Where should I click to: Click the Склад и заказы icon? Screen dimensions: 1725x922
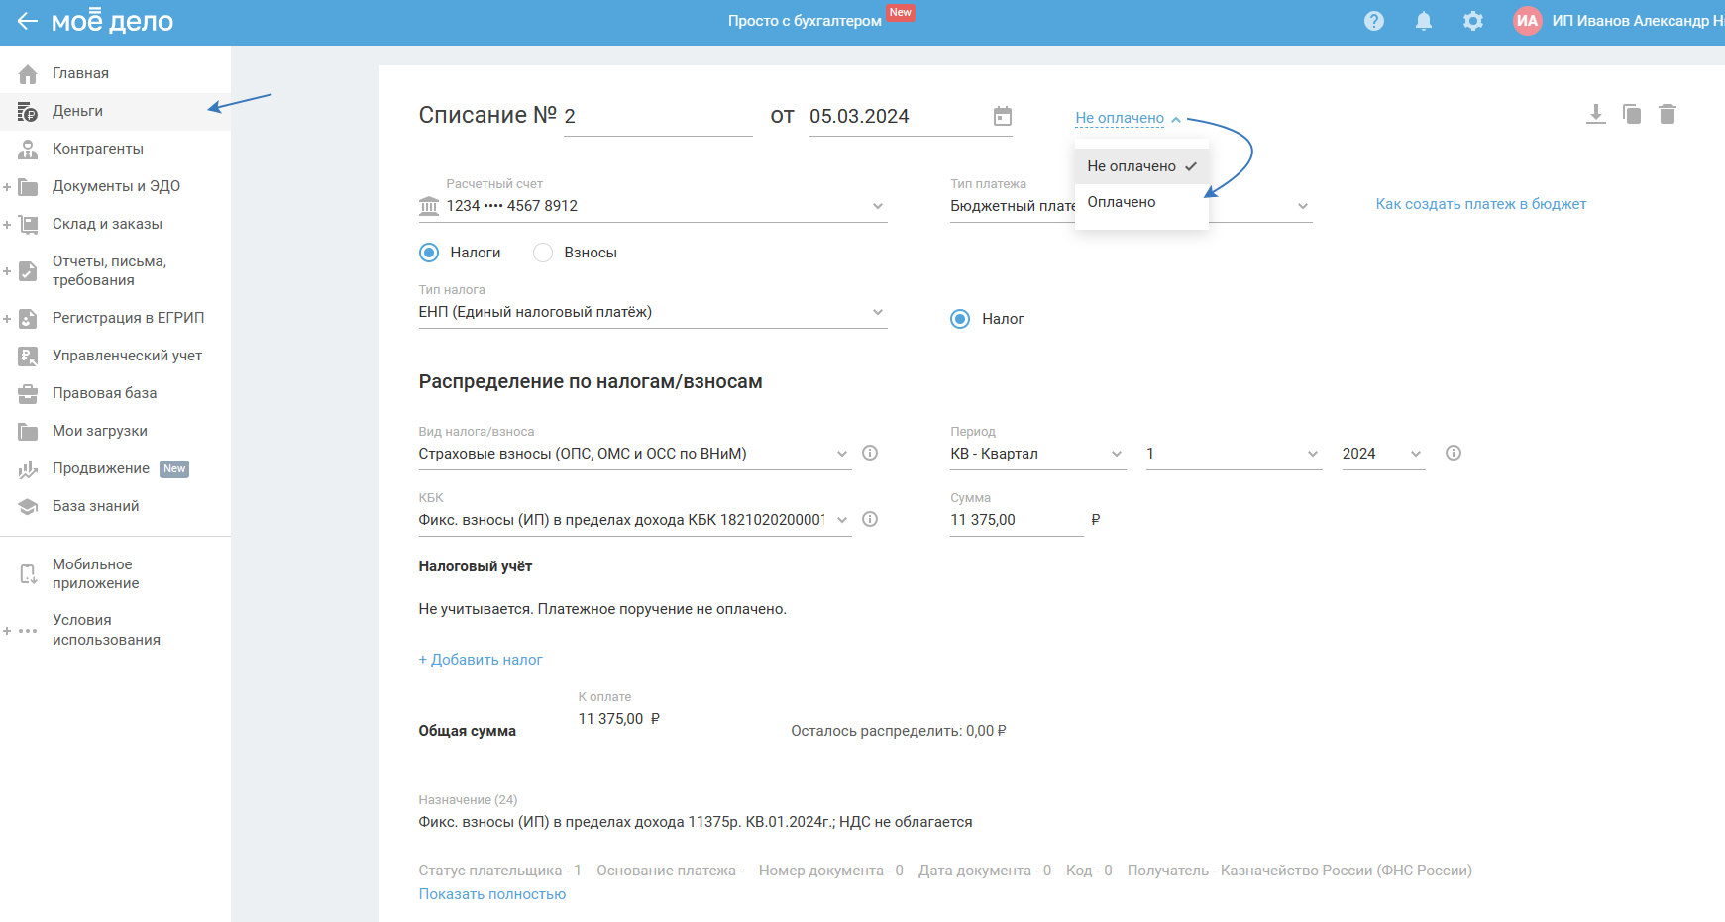28,224
